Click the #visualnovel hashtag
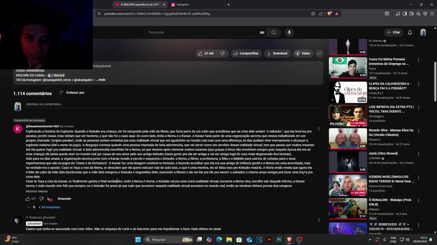The width and height of the screenshot is (437, 245). click(x=102, y=66)
